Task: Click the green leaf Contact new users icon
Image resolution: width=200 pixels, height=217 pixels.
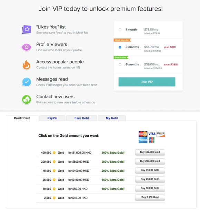Action: click(27, 100)
